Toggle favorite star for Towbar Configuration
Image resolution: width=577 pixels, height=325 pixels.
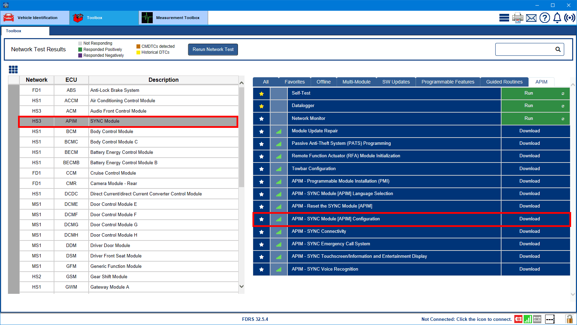tap(261, 169)
